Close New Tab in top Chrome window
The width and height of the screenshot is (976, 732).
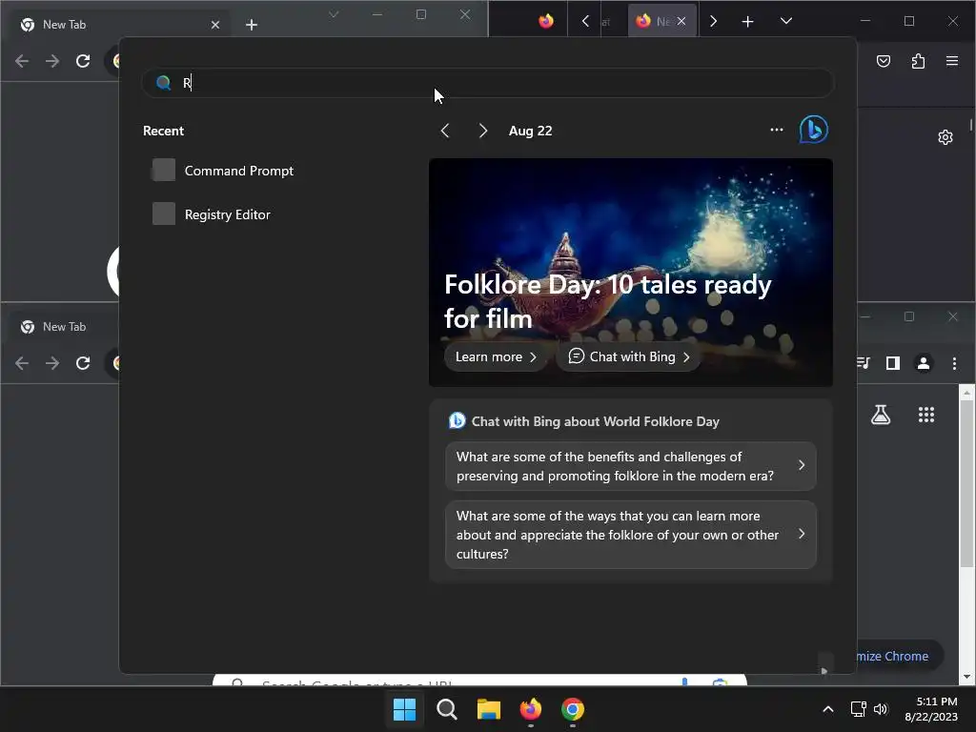click(214, 25)
